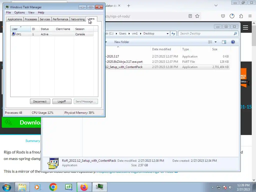Click the Logoff button
The width and height of the screenshot is (256, 192).
[62, 101]
